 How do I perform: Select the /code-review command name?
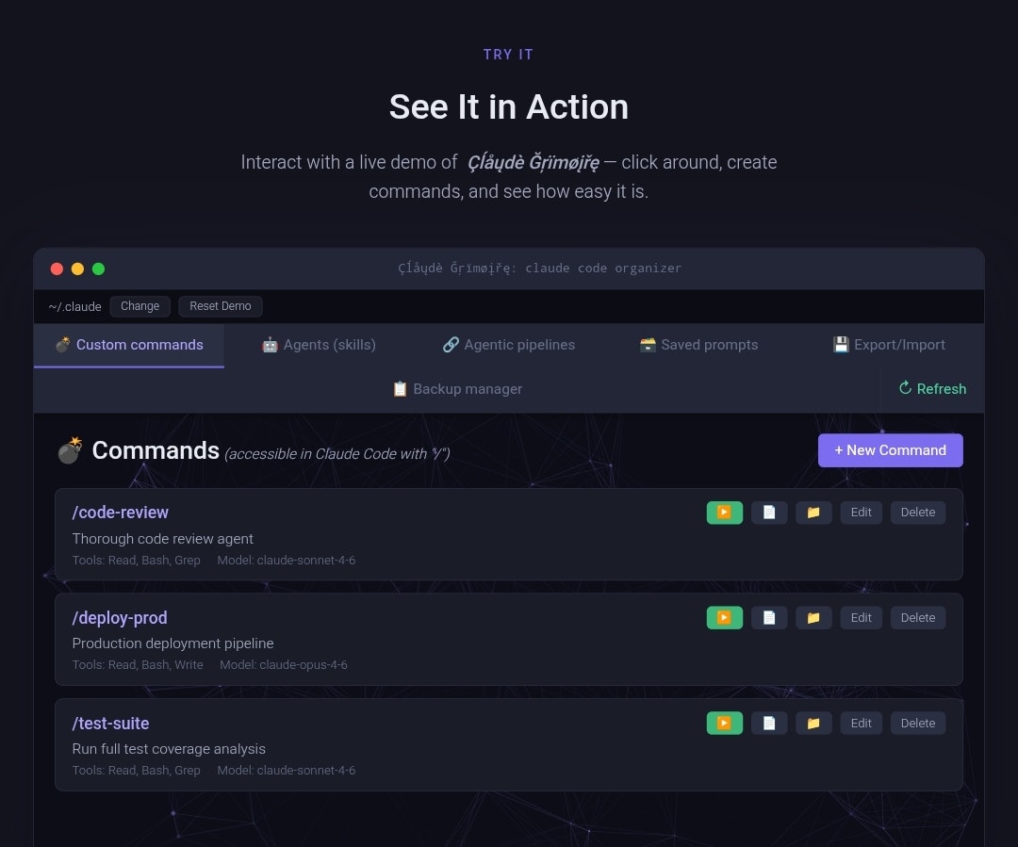point(120,512)
